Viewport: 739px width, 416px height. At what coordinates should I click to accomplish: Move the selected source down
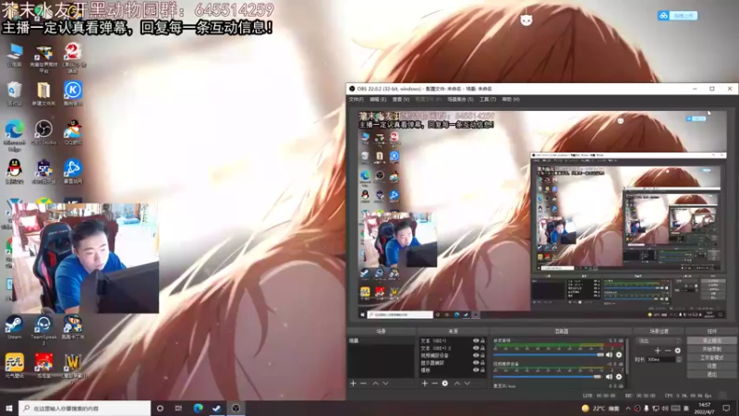467,384
